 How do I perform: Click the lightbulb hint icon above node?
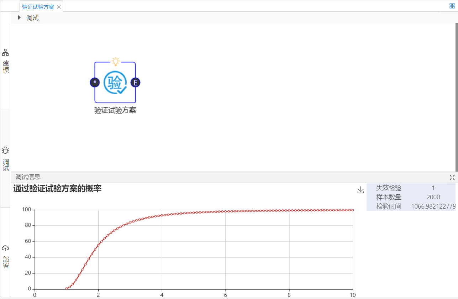point(115,61)
